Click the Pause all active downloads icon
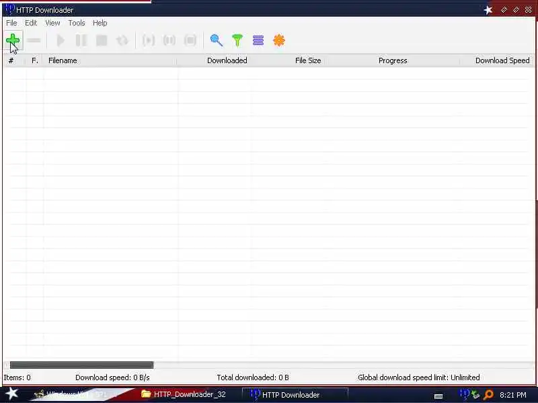 pos(169,40)
